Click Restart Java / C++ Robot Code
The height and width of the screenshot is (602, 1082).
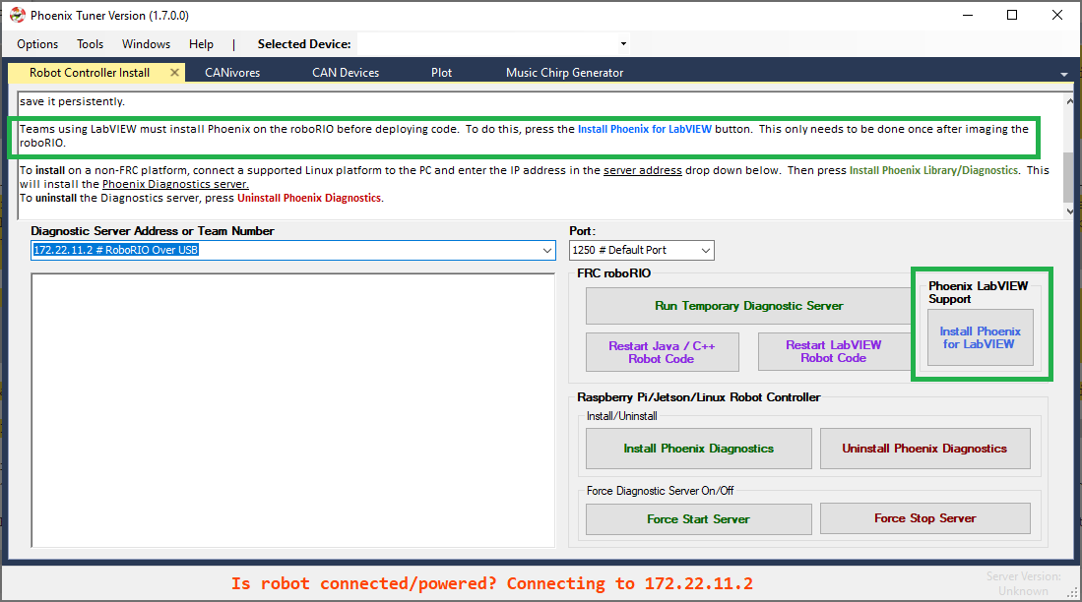point(662,352)
